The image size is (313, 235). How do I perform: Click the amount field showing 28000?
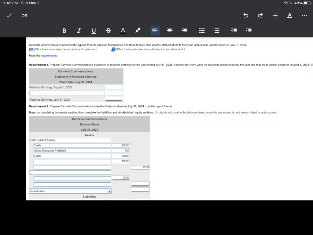click(121, 145)
